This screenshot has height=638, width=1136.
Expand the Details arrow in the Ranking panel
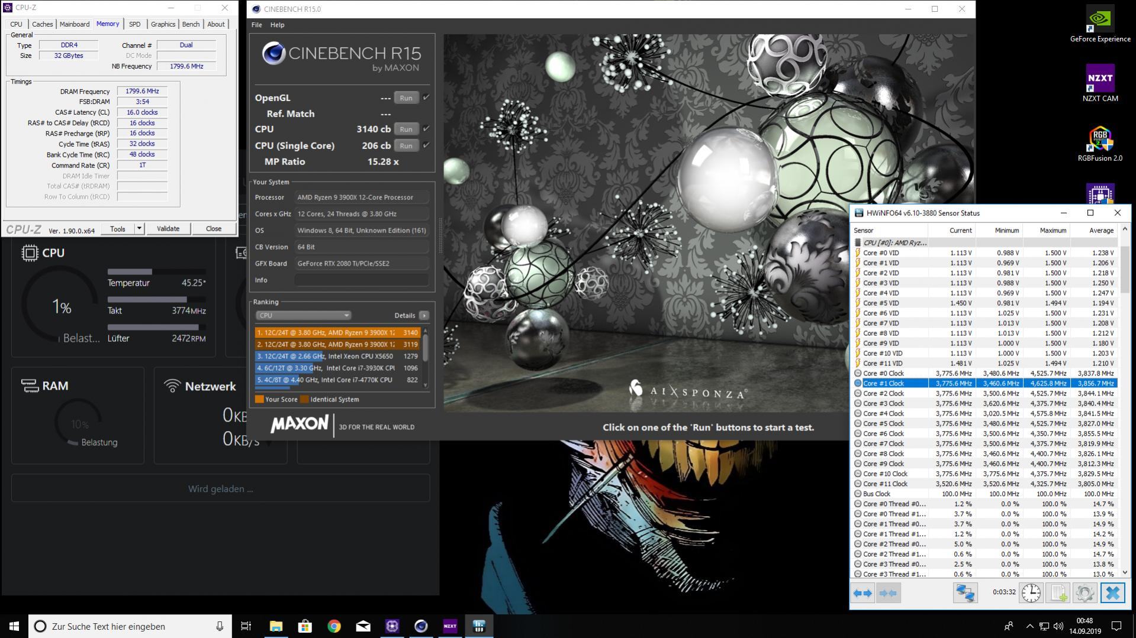coord(424,315)
